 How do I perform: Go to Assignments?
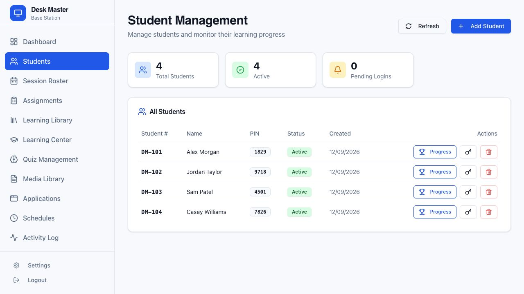pos(57,100)
